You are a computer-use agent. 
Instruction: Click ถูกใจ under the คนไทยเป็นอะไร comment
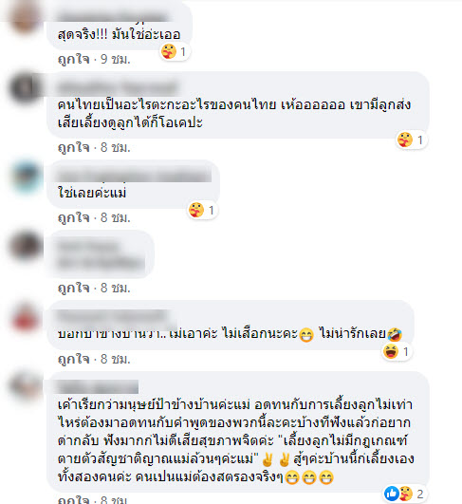click(x=74, y=147)
